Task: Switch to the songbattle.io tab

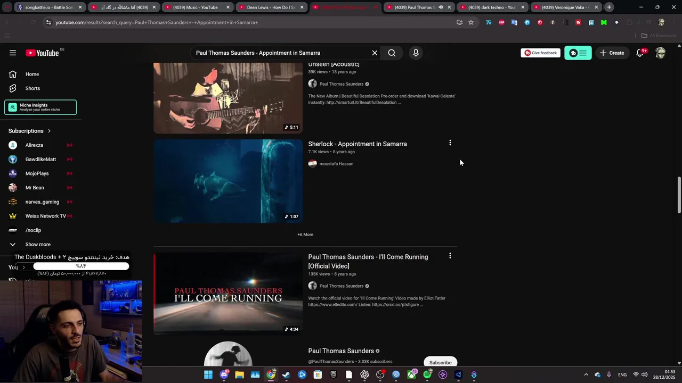Action: pos(49,7)
